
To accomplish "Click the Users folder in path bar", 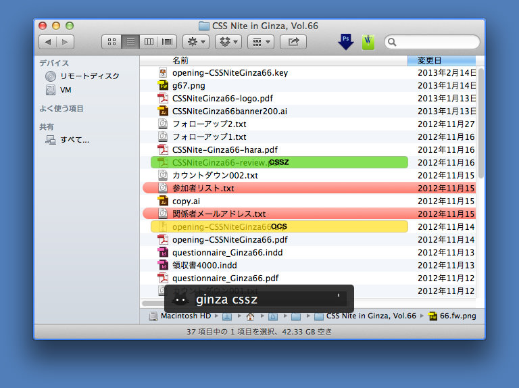I will [x=227, y=316].
